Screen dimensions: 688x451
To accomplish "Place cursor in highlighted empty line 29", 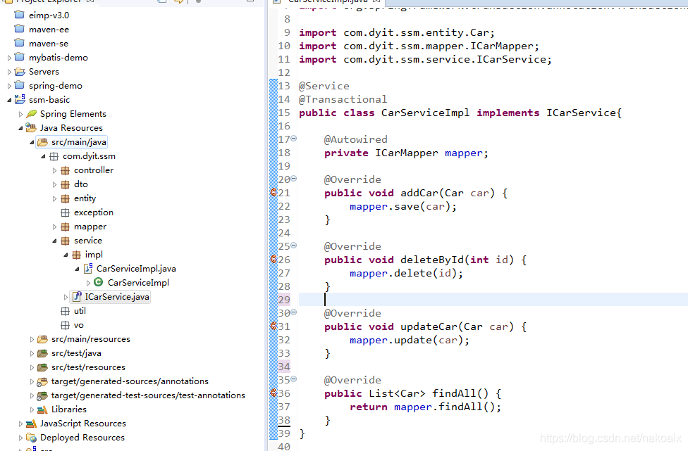I will click(x=493, y=300).
